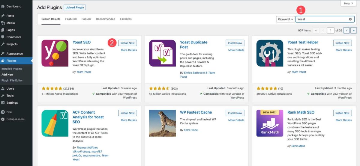Open More Details for WP Fastest Cache
Screen dimensions: 360x166
(236, 120)
